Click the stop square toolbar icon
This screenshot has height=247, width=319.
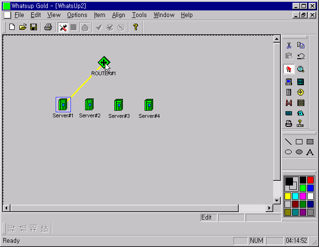[x=74, y=27]
